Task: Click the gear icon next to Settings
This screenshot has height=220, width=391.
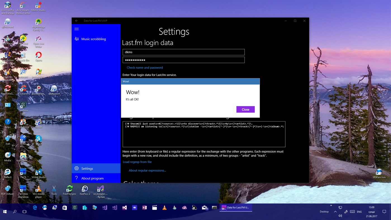Action: pos(76,168)
